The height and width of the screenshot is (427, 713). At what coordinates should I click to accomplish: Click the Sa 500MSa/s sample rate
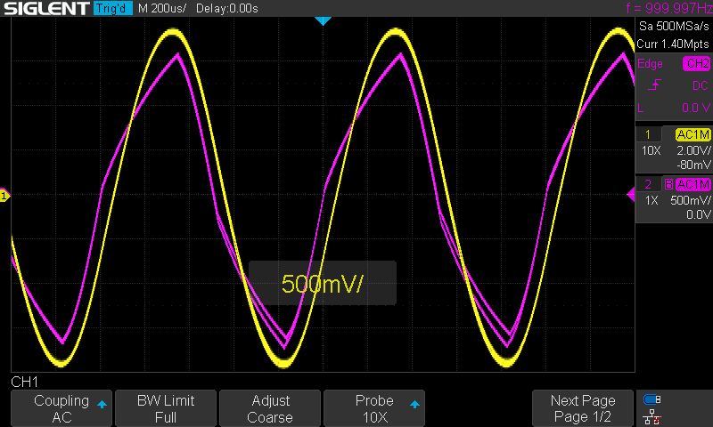click(x=674, y=26)
